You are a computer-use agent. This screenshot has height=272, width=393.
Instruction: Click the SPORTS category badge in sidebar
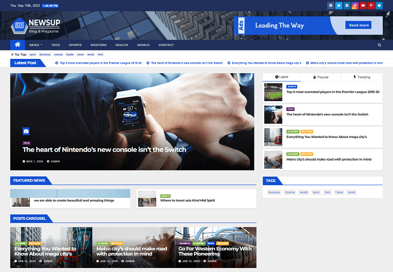coord(292,87)
